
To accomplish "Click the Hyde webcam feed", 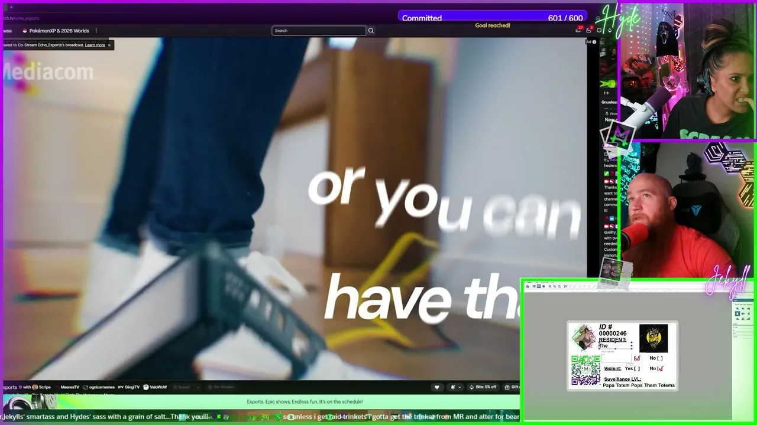I will [687, 71].
